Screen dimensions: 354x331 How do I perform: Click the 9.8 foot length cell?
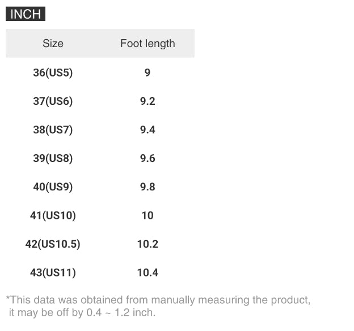coord(147,187)
